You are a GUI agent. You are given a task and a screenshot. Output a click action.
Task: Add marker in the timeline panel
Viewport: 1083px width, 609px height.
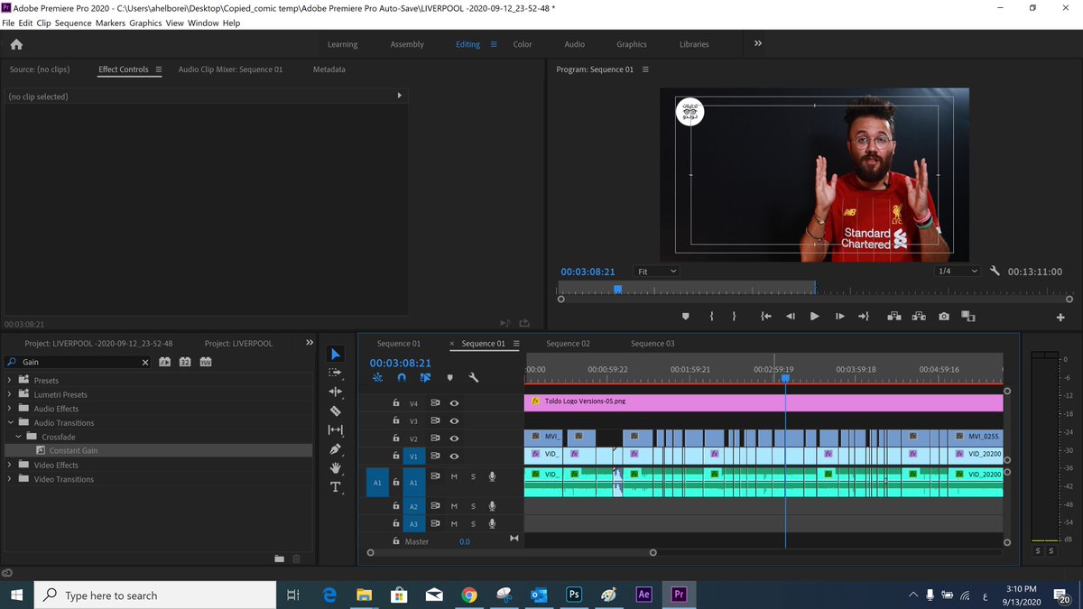(x=449, y=378)
